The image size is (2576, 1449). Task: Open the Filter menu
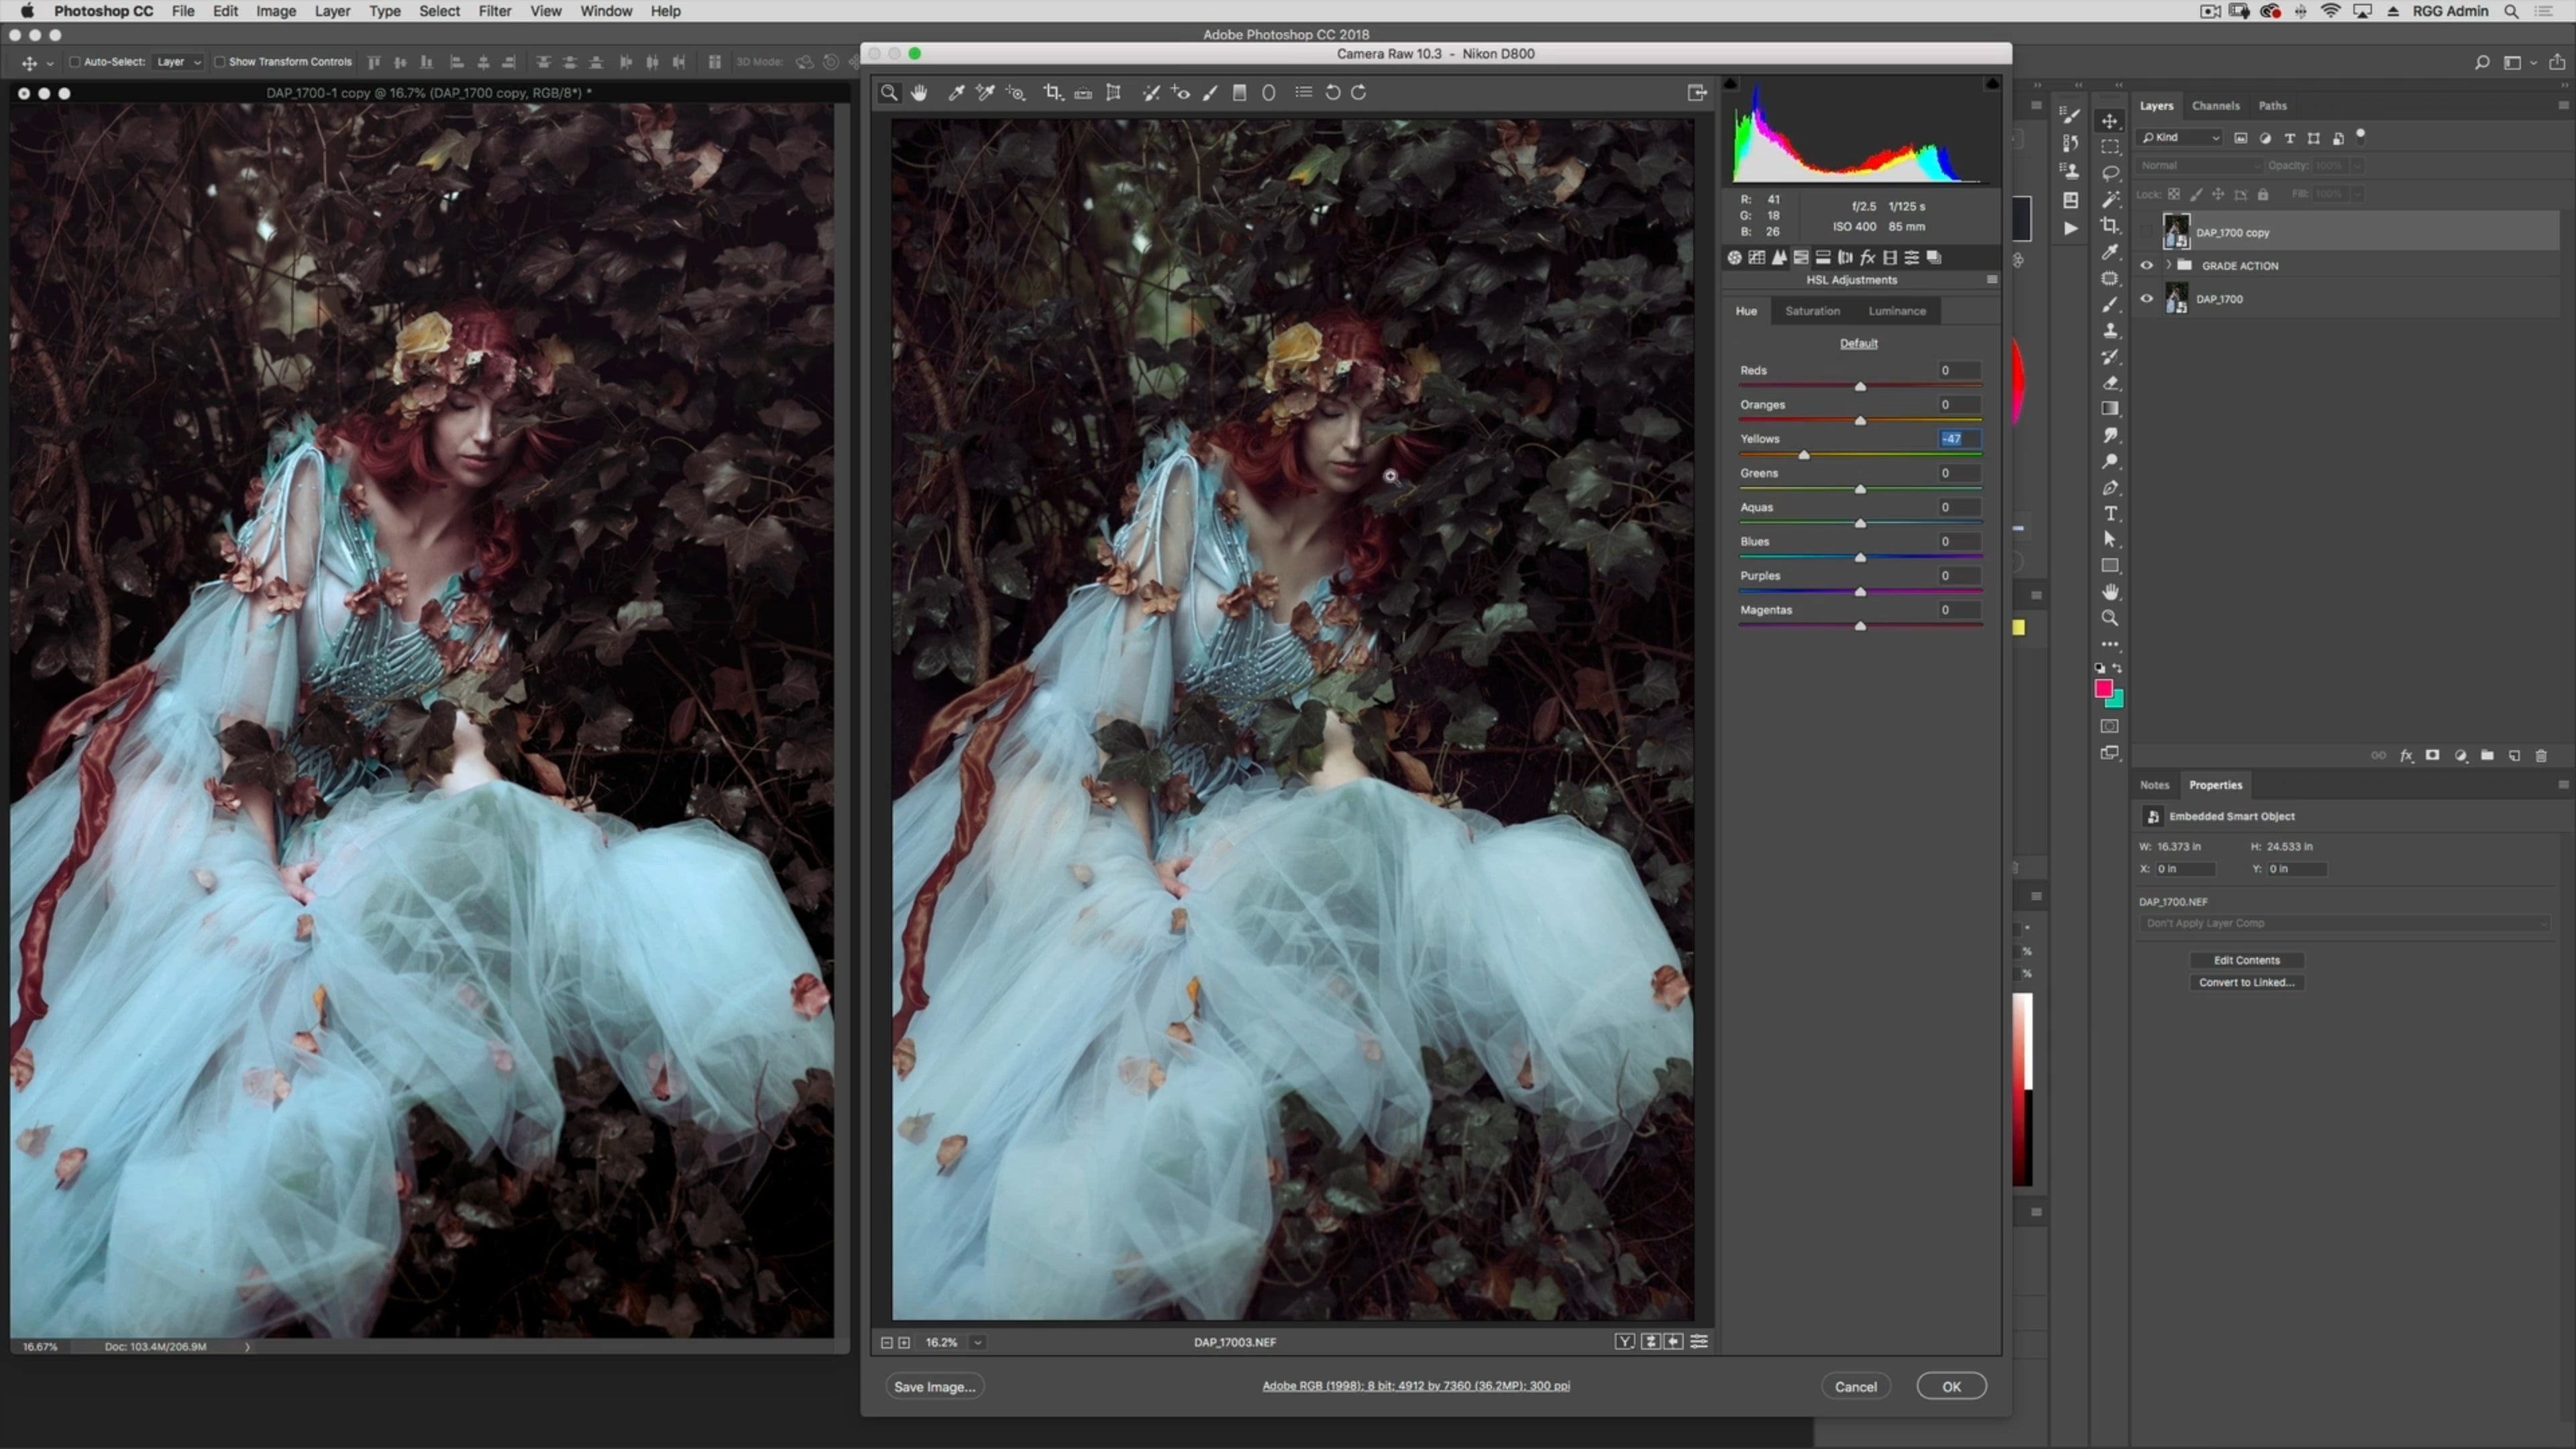coord(495,11)
